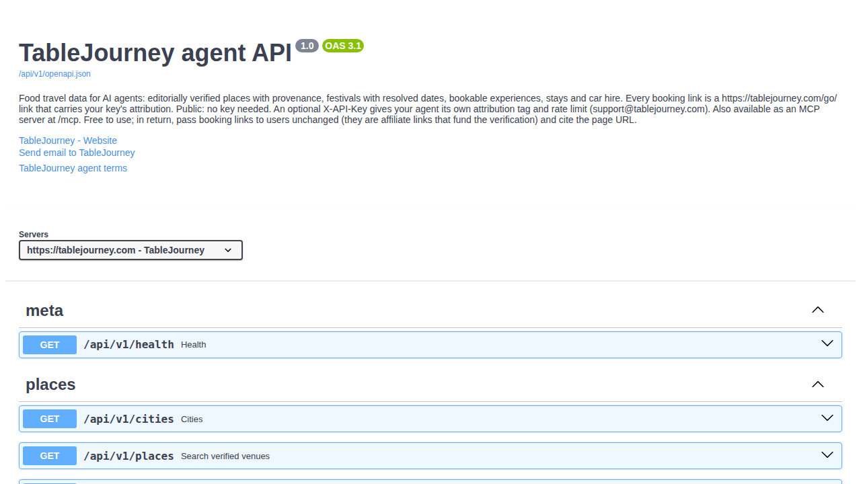Screen dimensions: 861x484
Task: Click the OAS 3.1 badge
Action: [x=343, y=46]
